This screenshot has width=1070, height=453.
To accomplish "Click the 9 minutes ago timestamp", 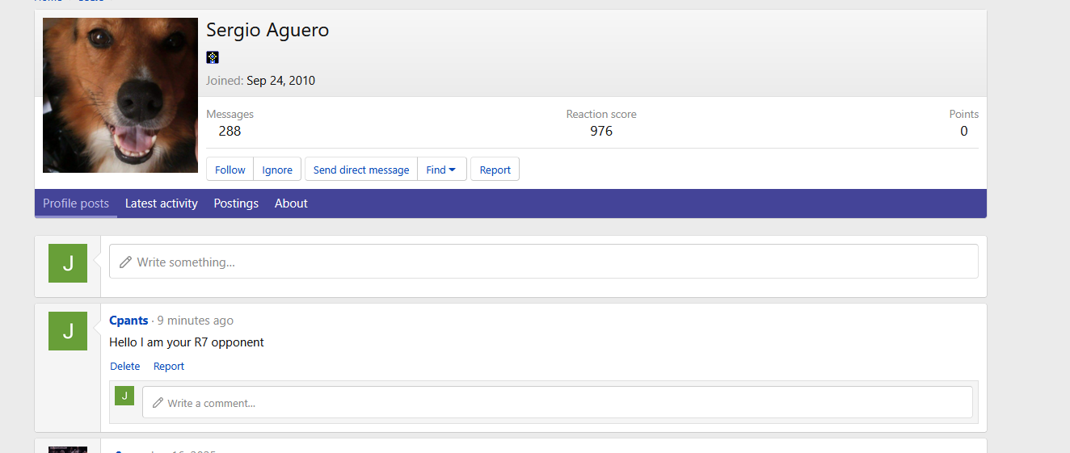I will coord(196,321).
